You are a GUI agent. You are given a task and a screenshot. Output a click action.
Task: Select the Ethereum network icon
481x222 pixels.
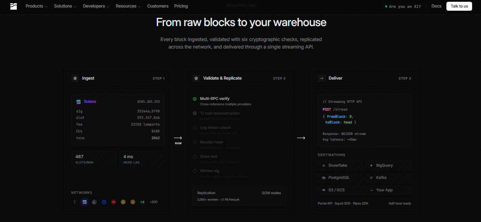(75, 202)
